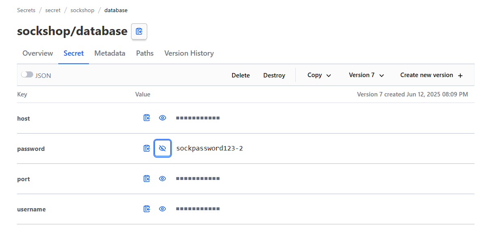Copy the port value to clipboard
This screenshot has width=487, height=234.
(x=147, y=179)
